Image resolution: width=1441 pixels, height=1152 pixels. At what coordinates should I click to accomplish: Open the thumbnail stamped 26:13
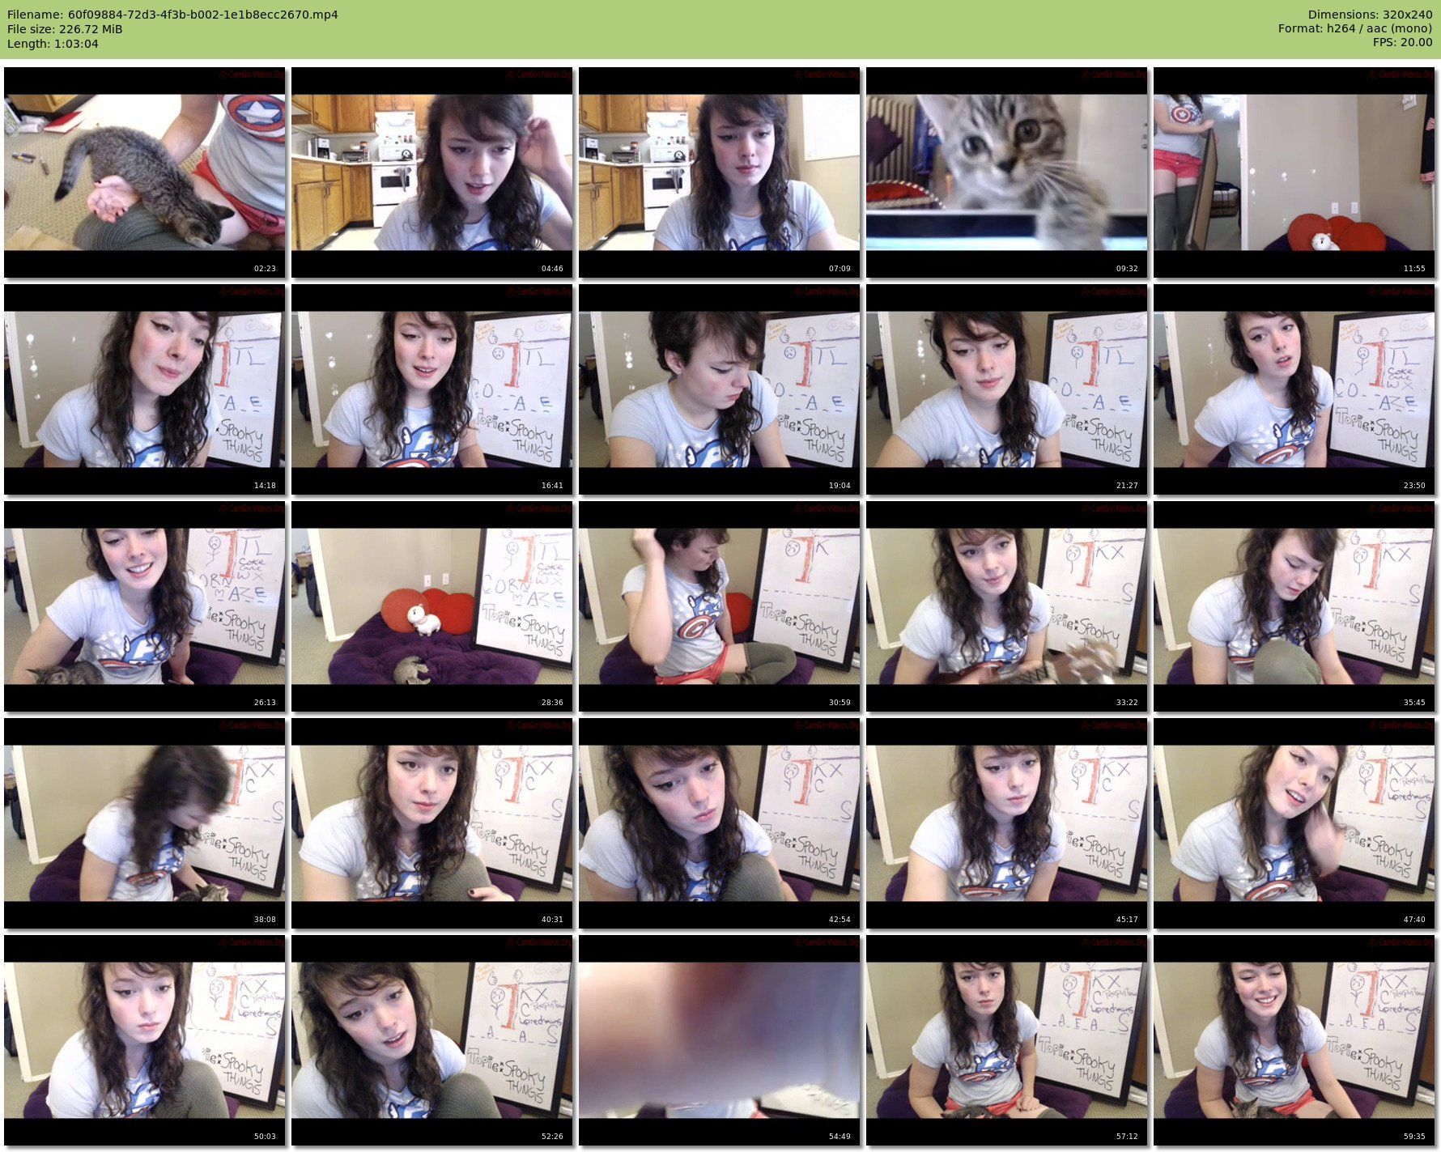click(145, 606)
